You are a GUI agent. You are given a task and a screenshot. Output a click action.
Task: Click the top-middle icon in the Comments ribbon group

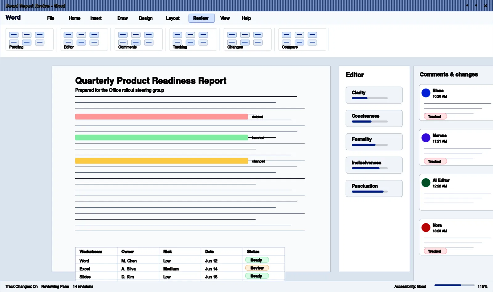tap(136, 35)
